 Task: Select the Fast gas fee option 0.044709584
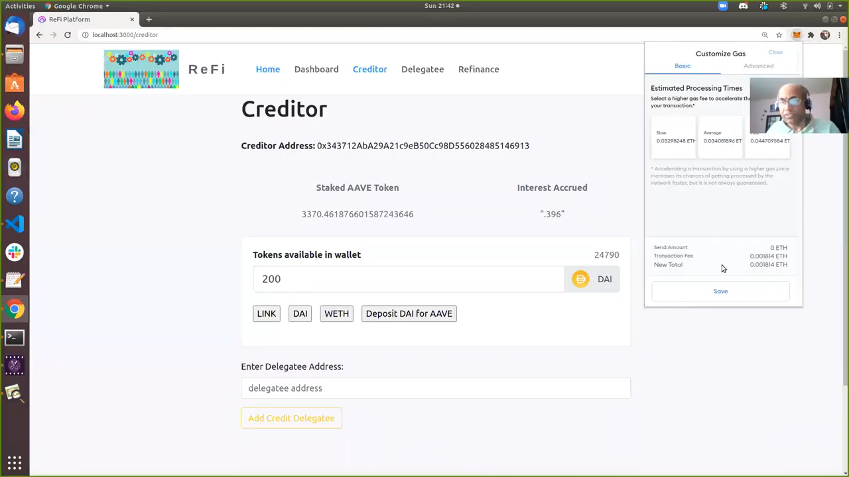768,141
